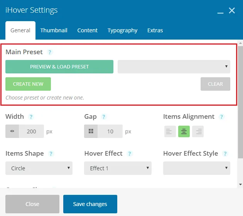
Task: Click the width arrows icon
Action: click(x=12, y=131)
